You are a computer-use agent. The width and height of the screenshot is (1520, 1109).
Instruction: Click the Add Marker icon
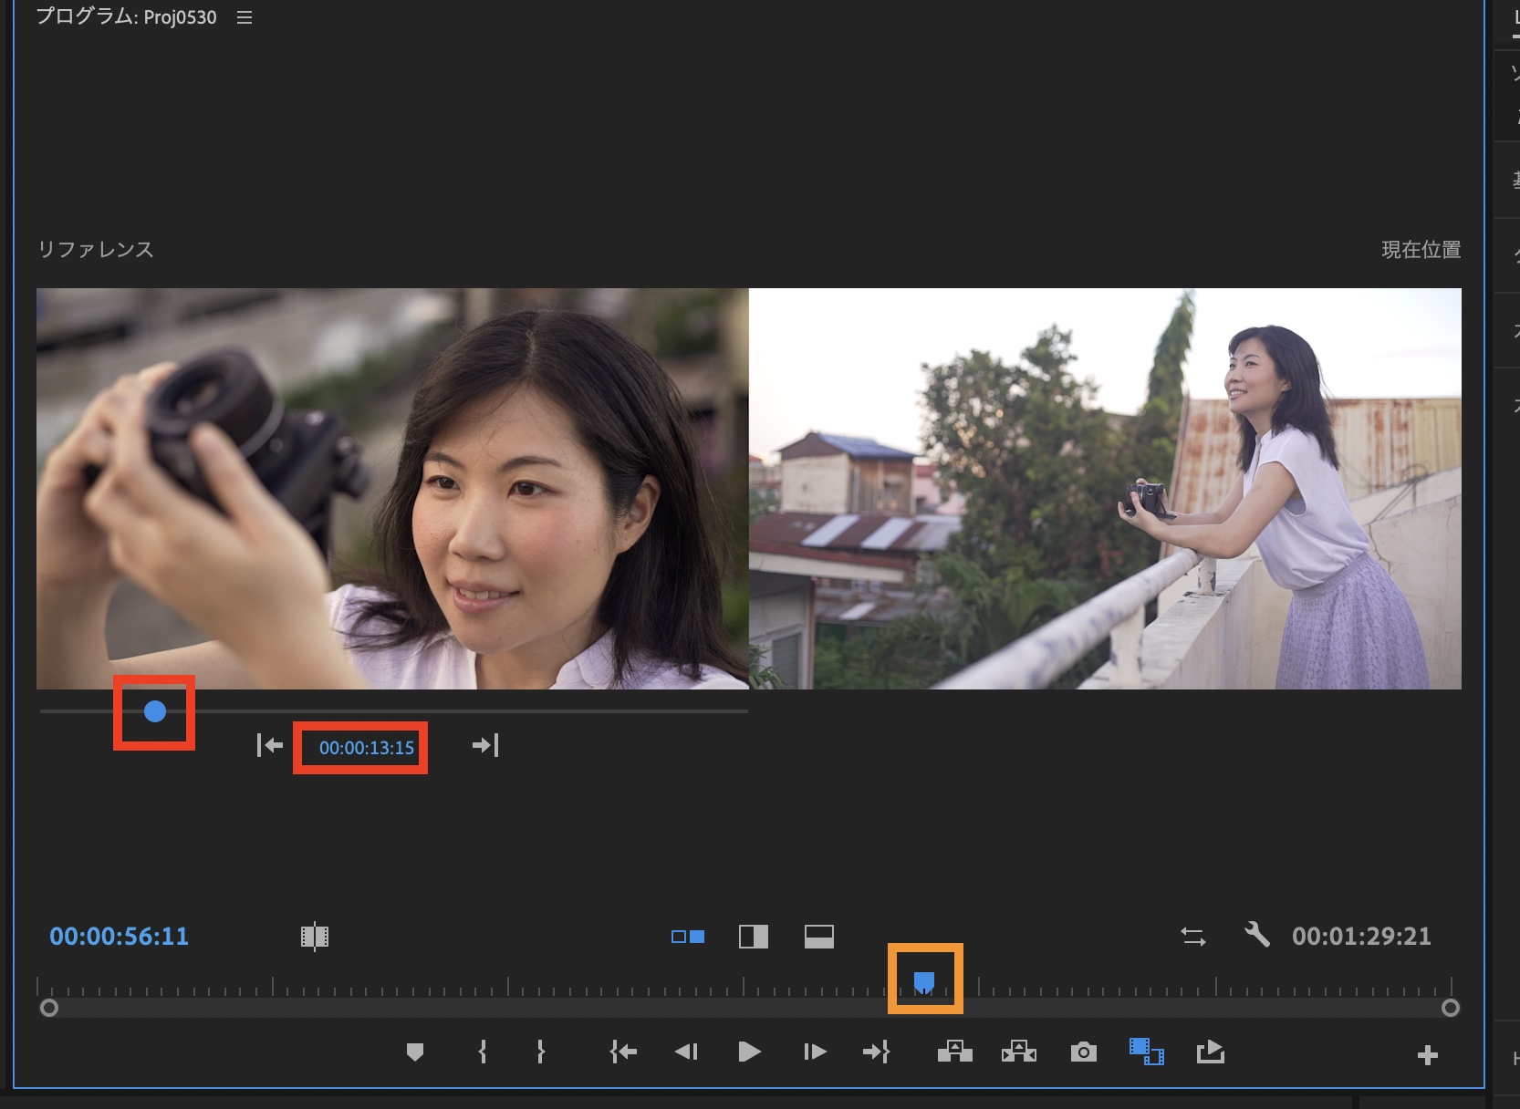pyautogui.click(x=415, y=1052)
